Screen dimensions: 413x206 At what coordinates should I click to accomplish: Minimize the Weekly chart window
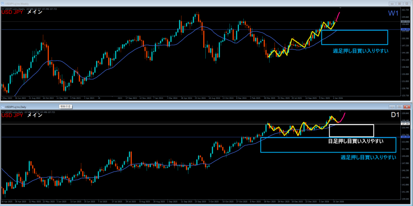tap(392, 3)
